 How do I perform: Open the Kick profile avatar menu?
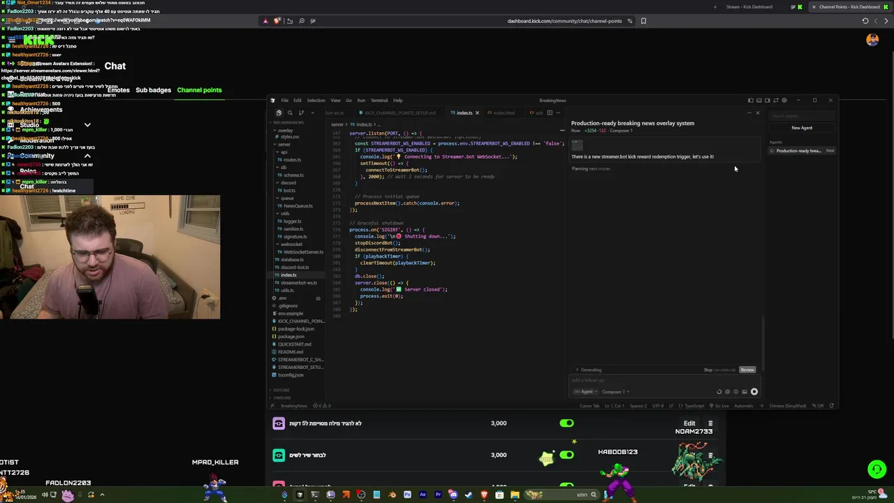pos(872,40)
